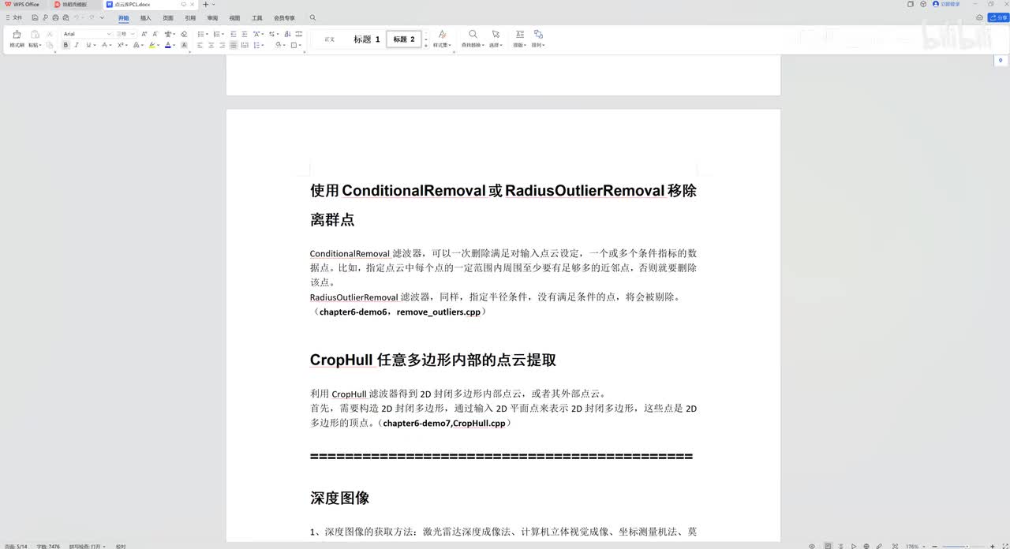This screenshot has width=1010, height=549.
Task: Switch to the 视图 View tab
Action: pyautogui.click(x=234, y=17)
